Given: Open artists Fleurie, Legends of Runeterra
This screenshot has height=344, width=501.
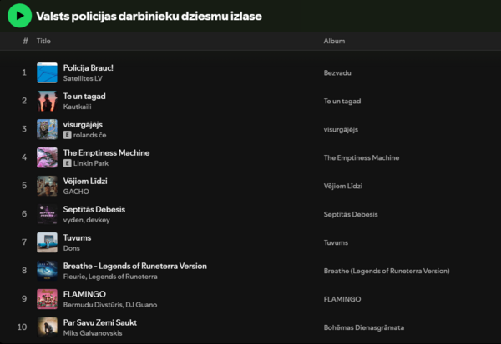Looking at the screenshot, I should tap(110, 277).
